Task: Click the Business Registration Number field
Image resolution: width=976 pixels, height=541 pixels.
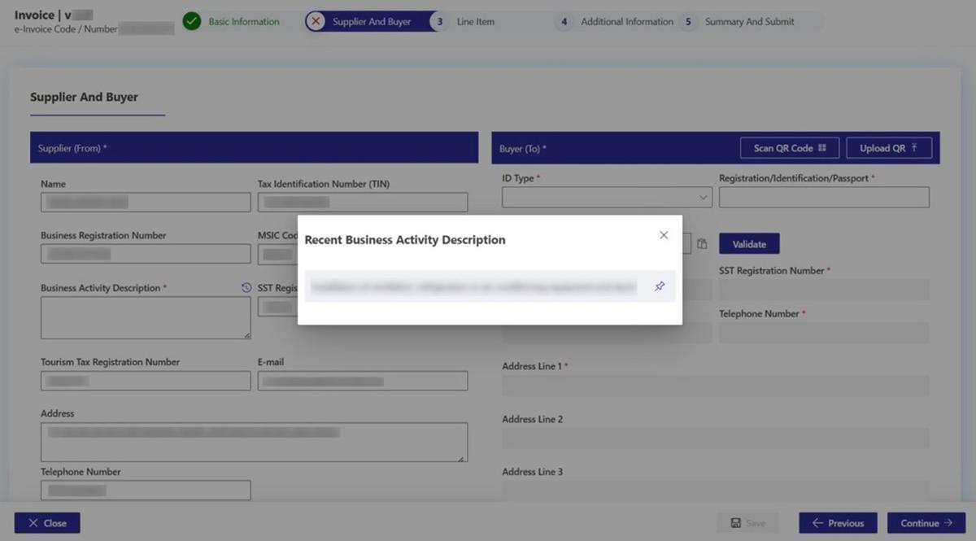Action: coord(146,254)
